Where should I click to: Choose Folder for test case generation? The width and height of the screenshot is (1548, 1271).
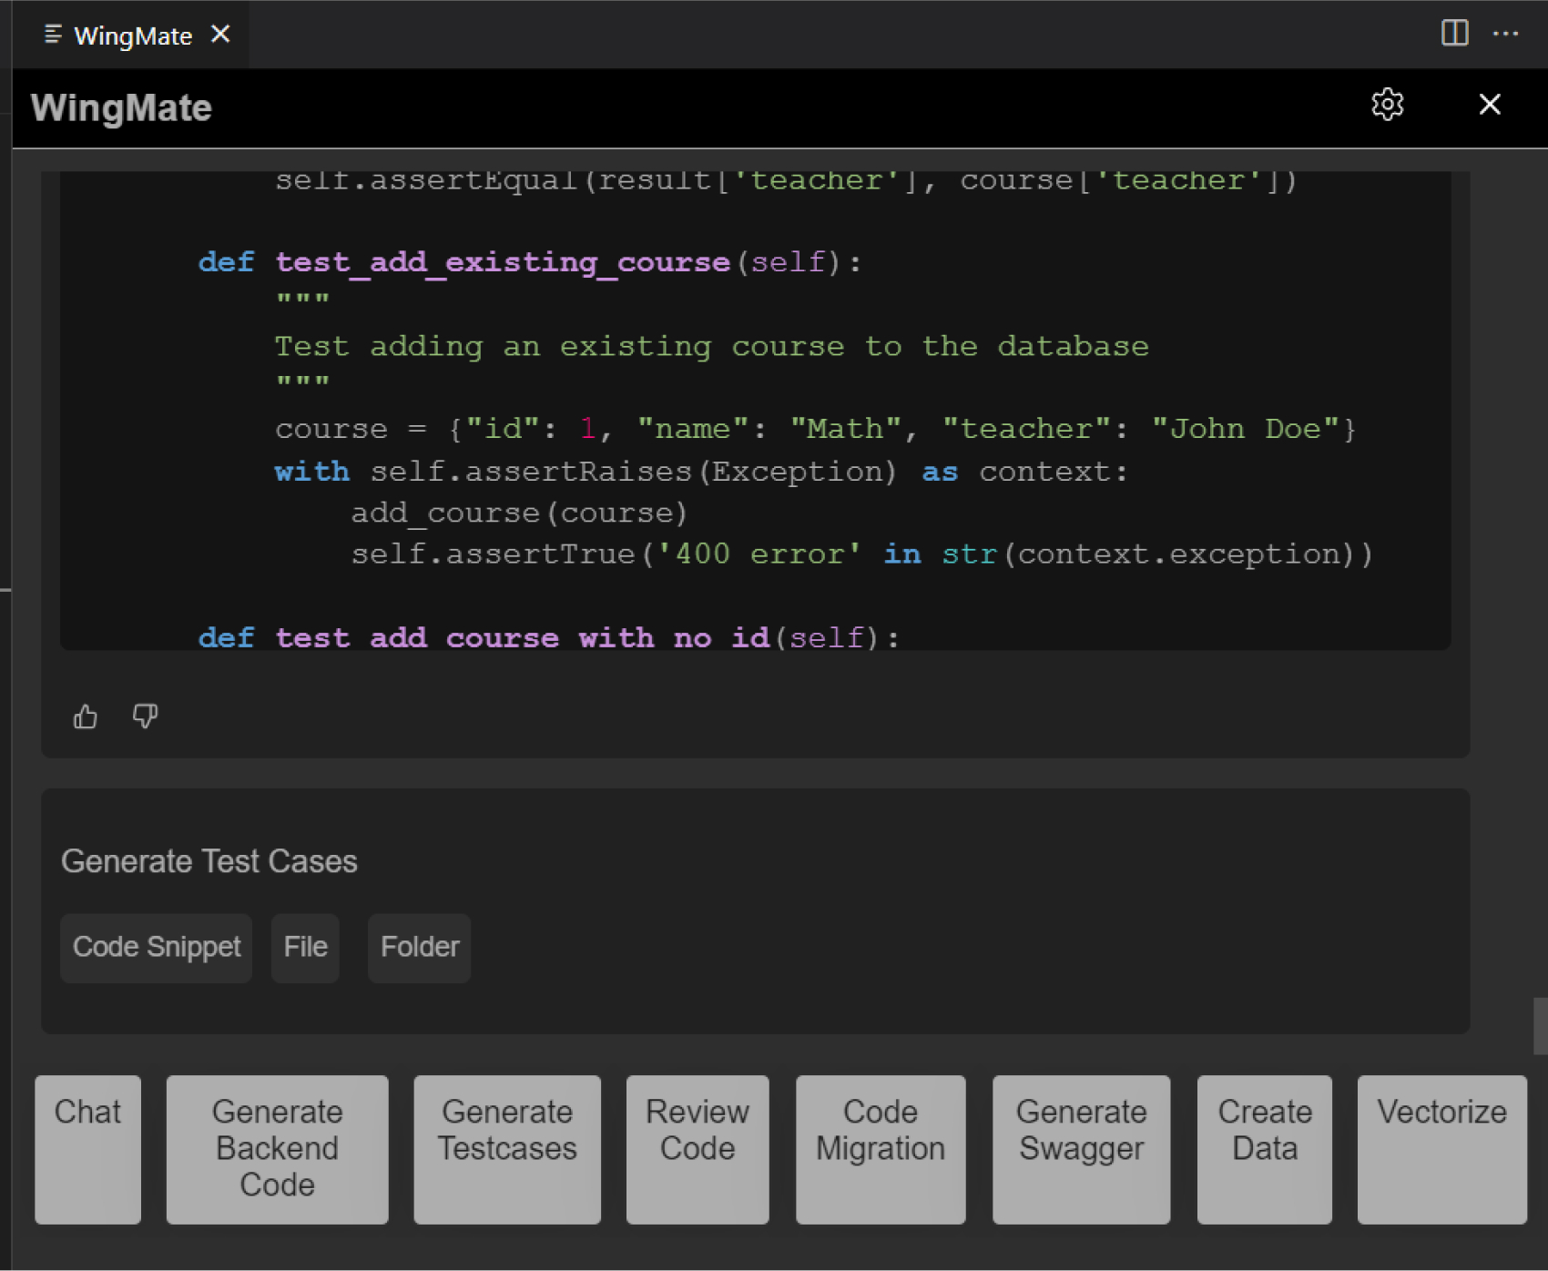(420, 948)
